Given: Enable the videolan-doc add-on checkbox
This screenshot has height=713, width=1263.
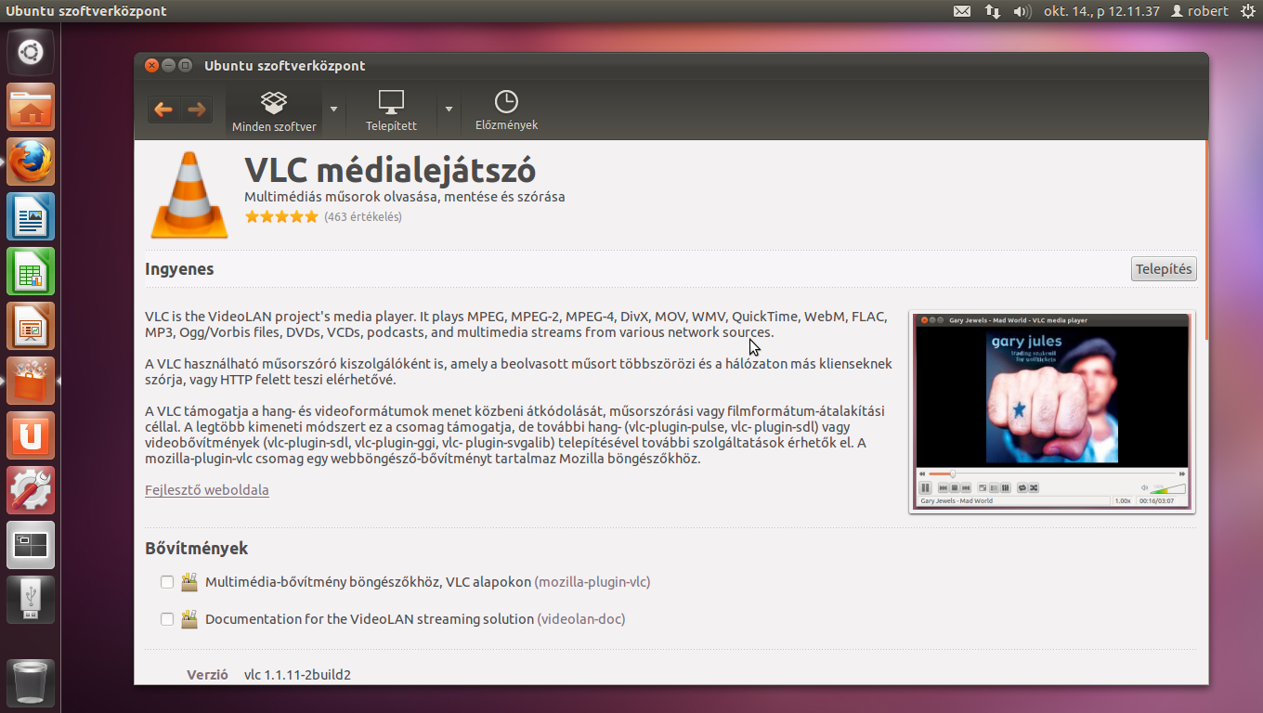Looking at the screenshot, I should pos(167,618).
